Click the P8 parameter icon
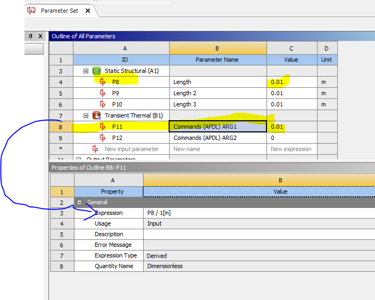The height and width of the screenshot is (300, 375). point(103,82)
